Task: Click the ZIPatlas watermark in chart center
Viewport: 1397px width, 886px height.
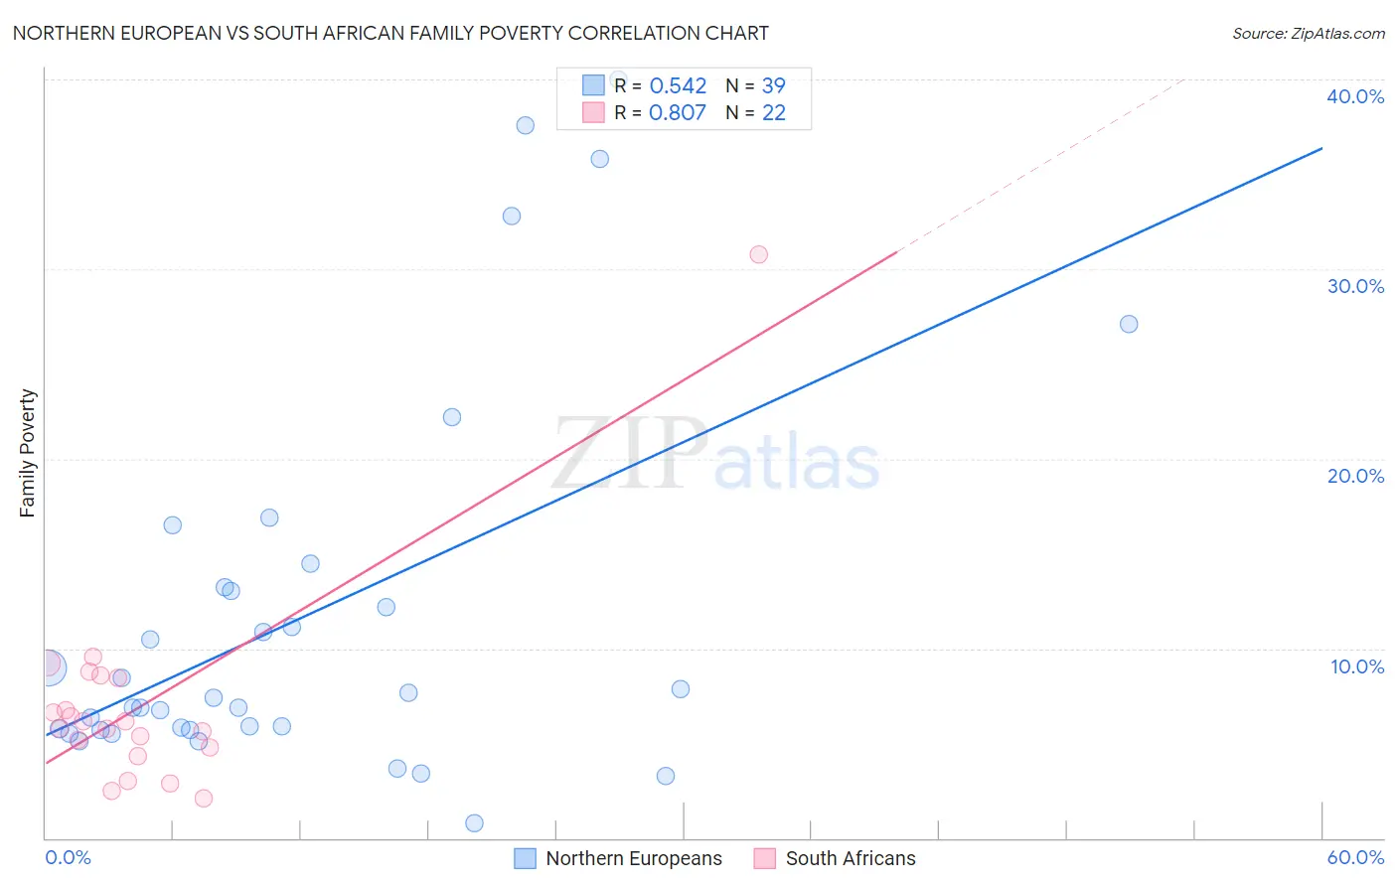Action: pyautogui.click(x=716, y=455)
